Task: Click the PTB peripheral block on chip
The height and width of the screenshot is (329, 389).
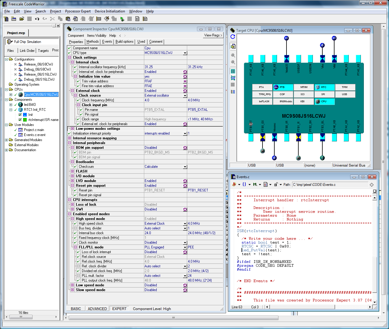Action: click(283, 87)
